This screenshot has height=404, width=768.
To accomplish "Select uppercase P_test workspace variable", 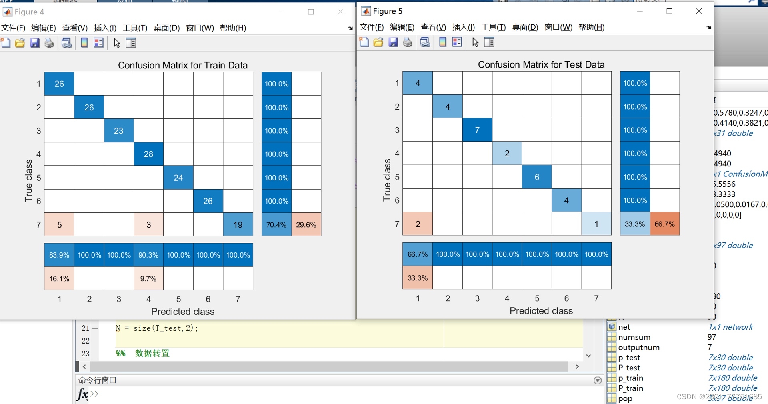I will 629,368.
